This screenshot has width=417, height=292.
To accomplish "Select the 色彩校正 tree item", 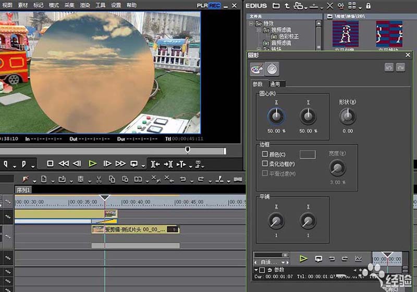I will (x=288, y=36).
